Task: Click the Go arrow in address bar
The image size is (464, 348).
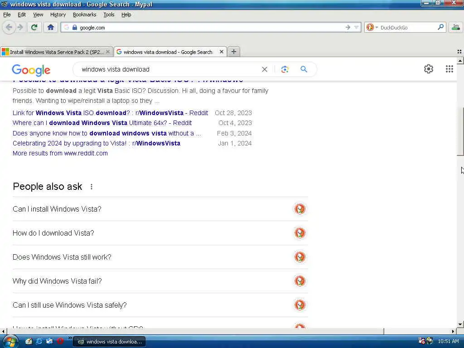Action: (348, 28)
